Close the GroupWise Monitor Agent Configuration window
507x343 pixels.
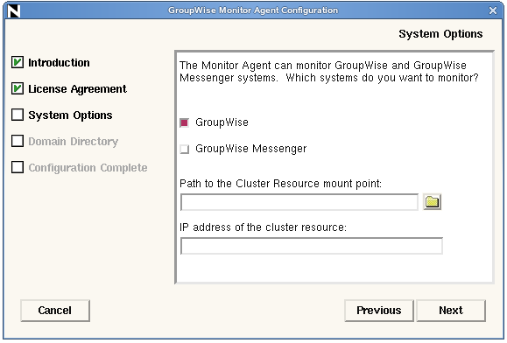click(493, 10)
